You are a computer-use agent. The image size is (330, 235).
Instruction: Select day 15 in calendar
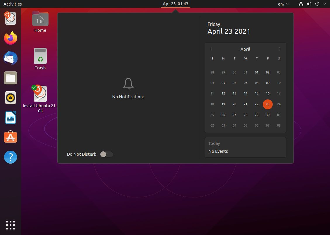tap(257, 93)
